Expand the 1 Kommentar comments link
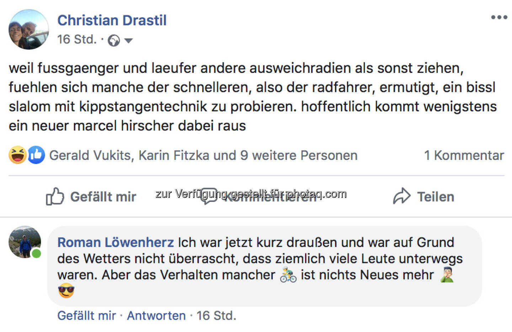The height and width of the screenshot is (332, 512). tap(464, 155)
